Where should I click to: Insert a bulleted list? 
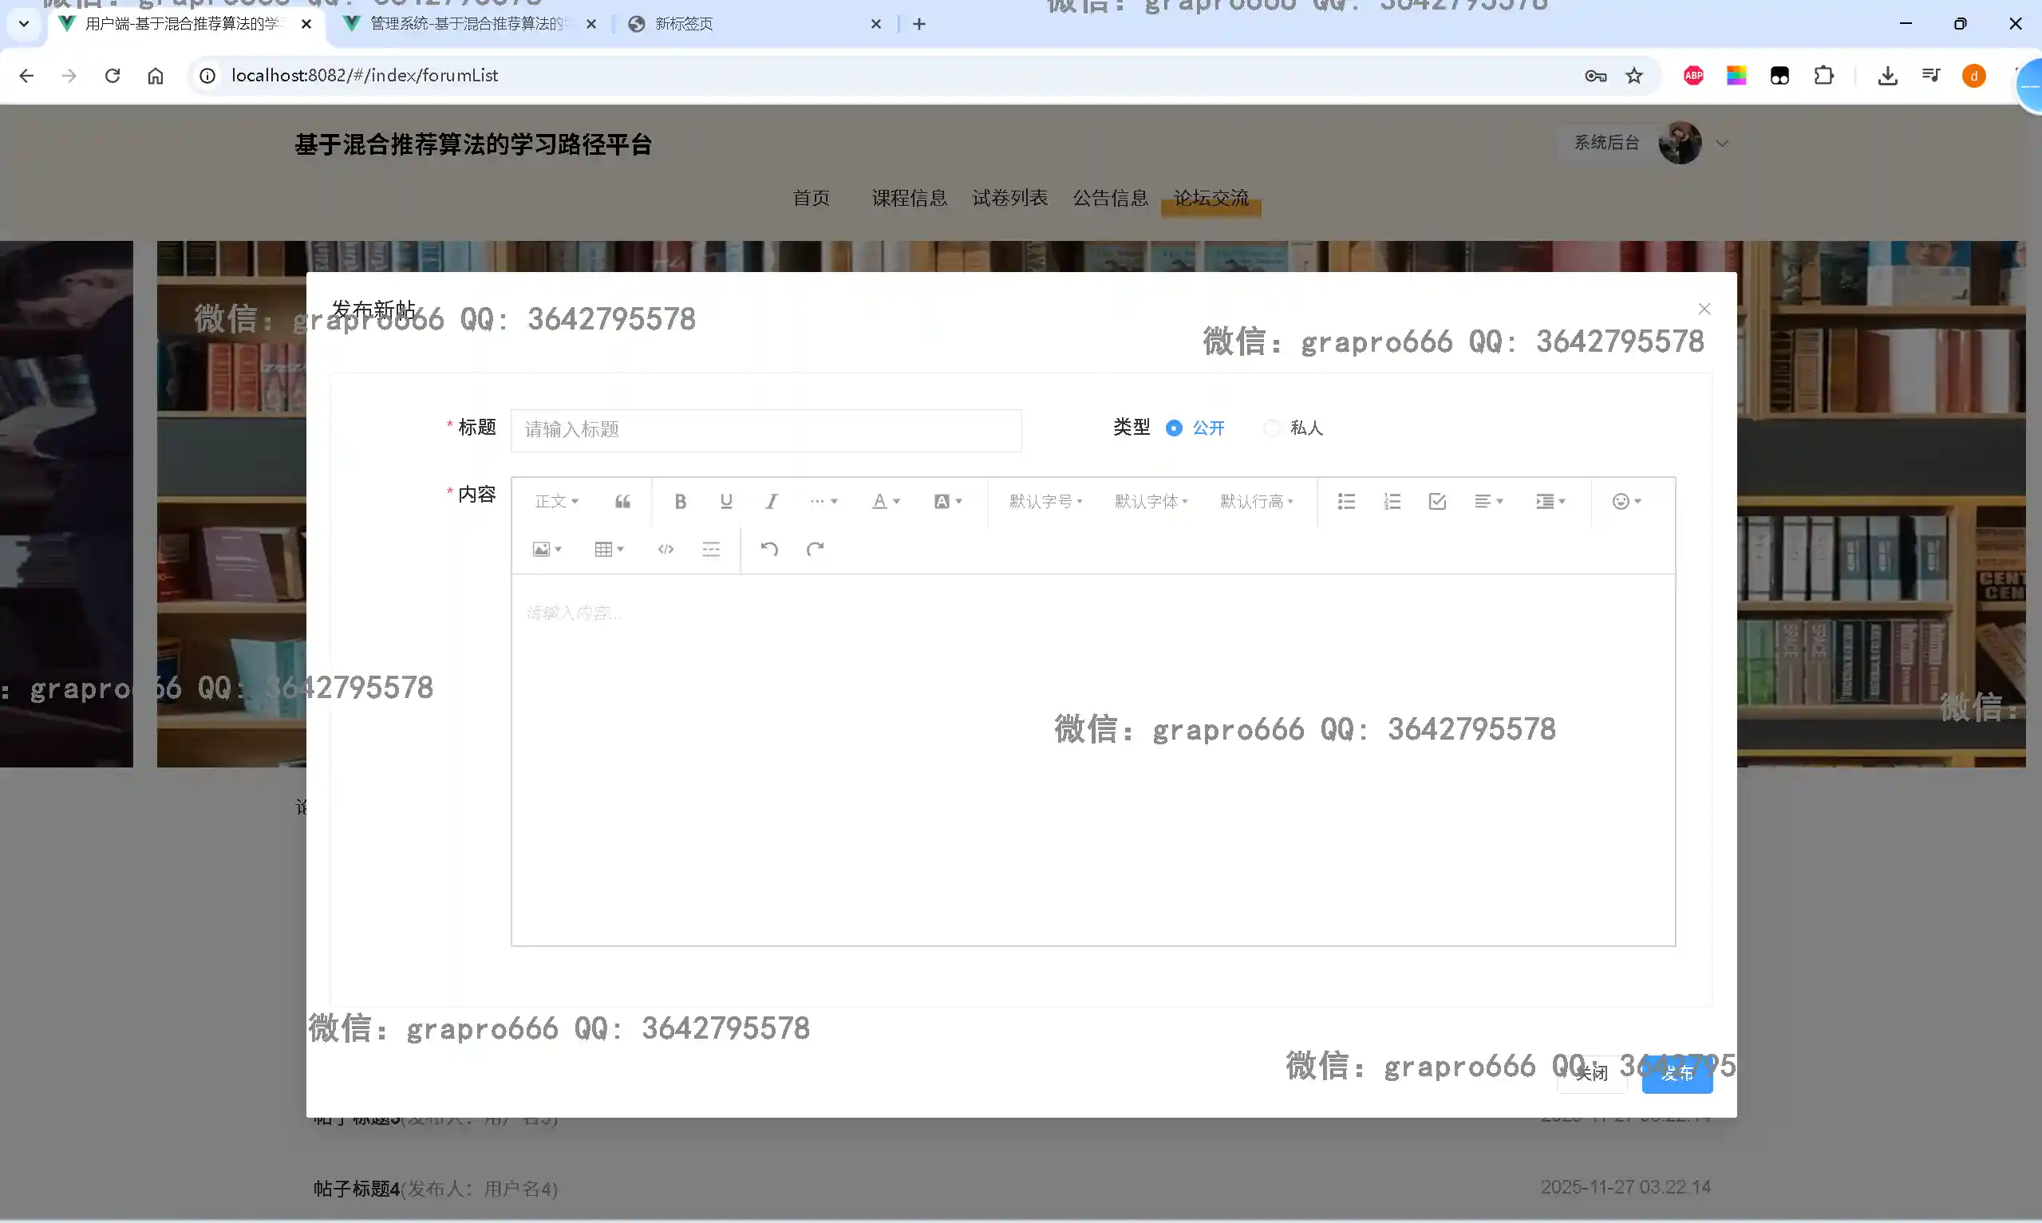click(1345, 501)
